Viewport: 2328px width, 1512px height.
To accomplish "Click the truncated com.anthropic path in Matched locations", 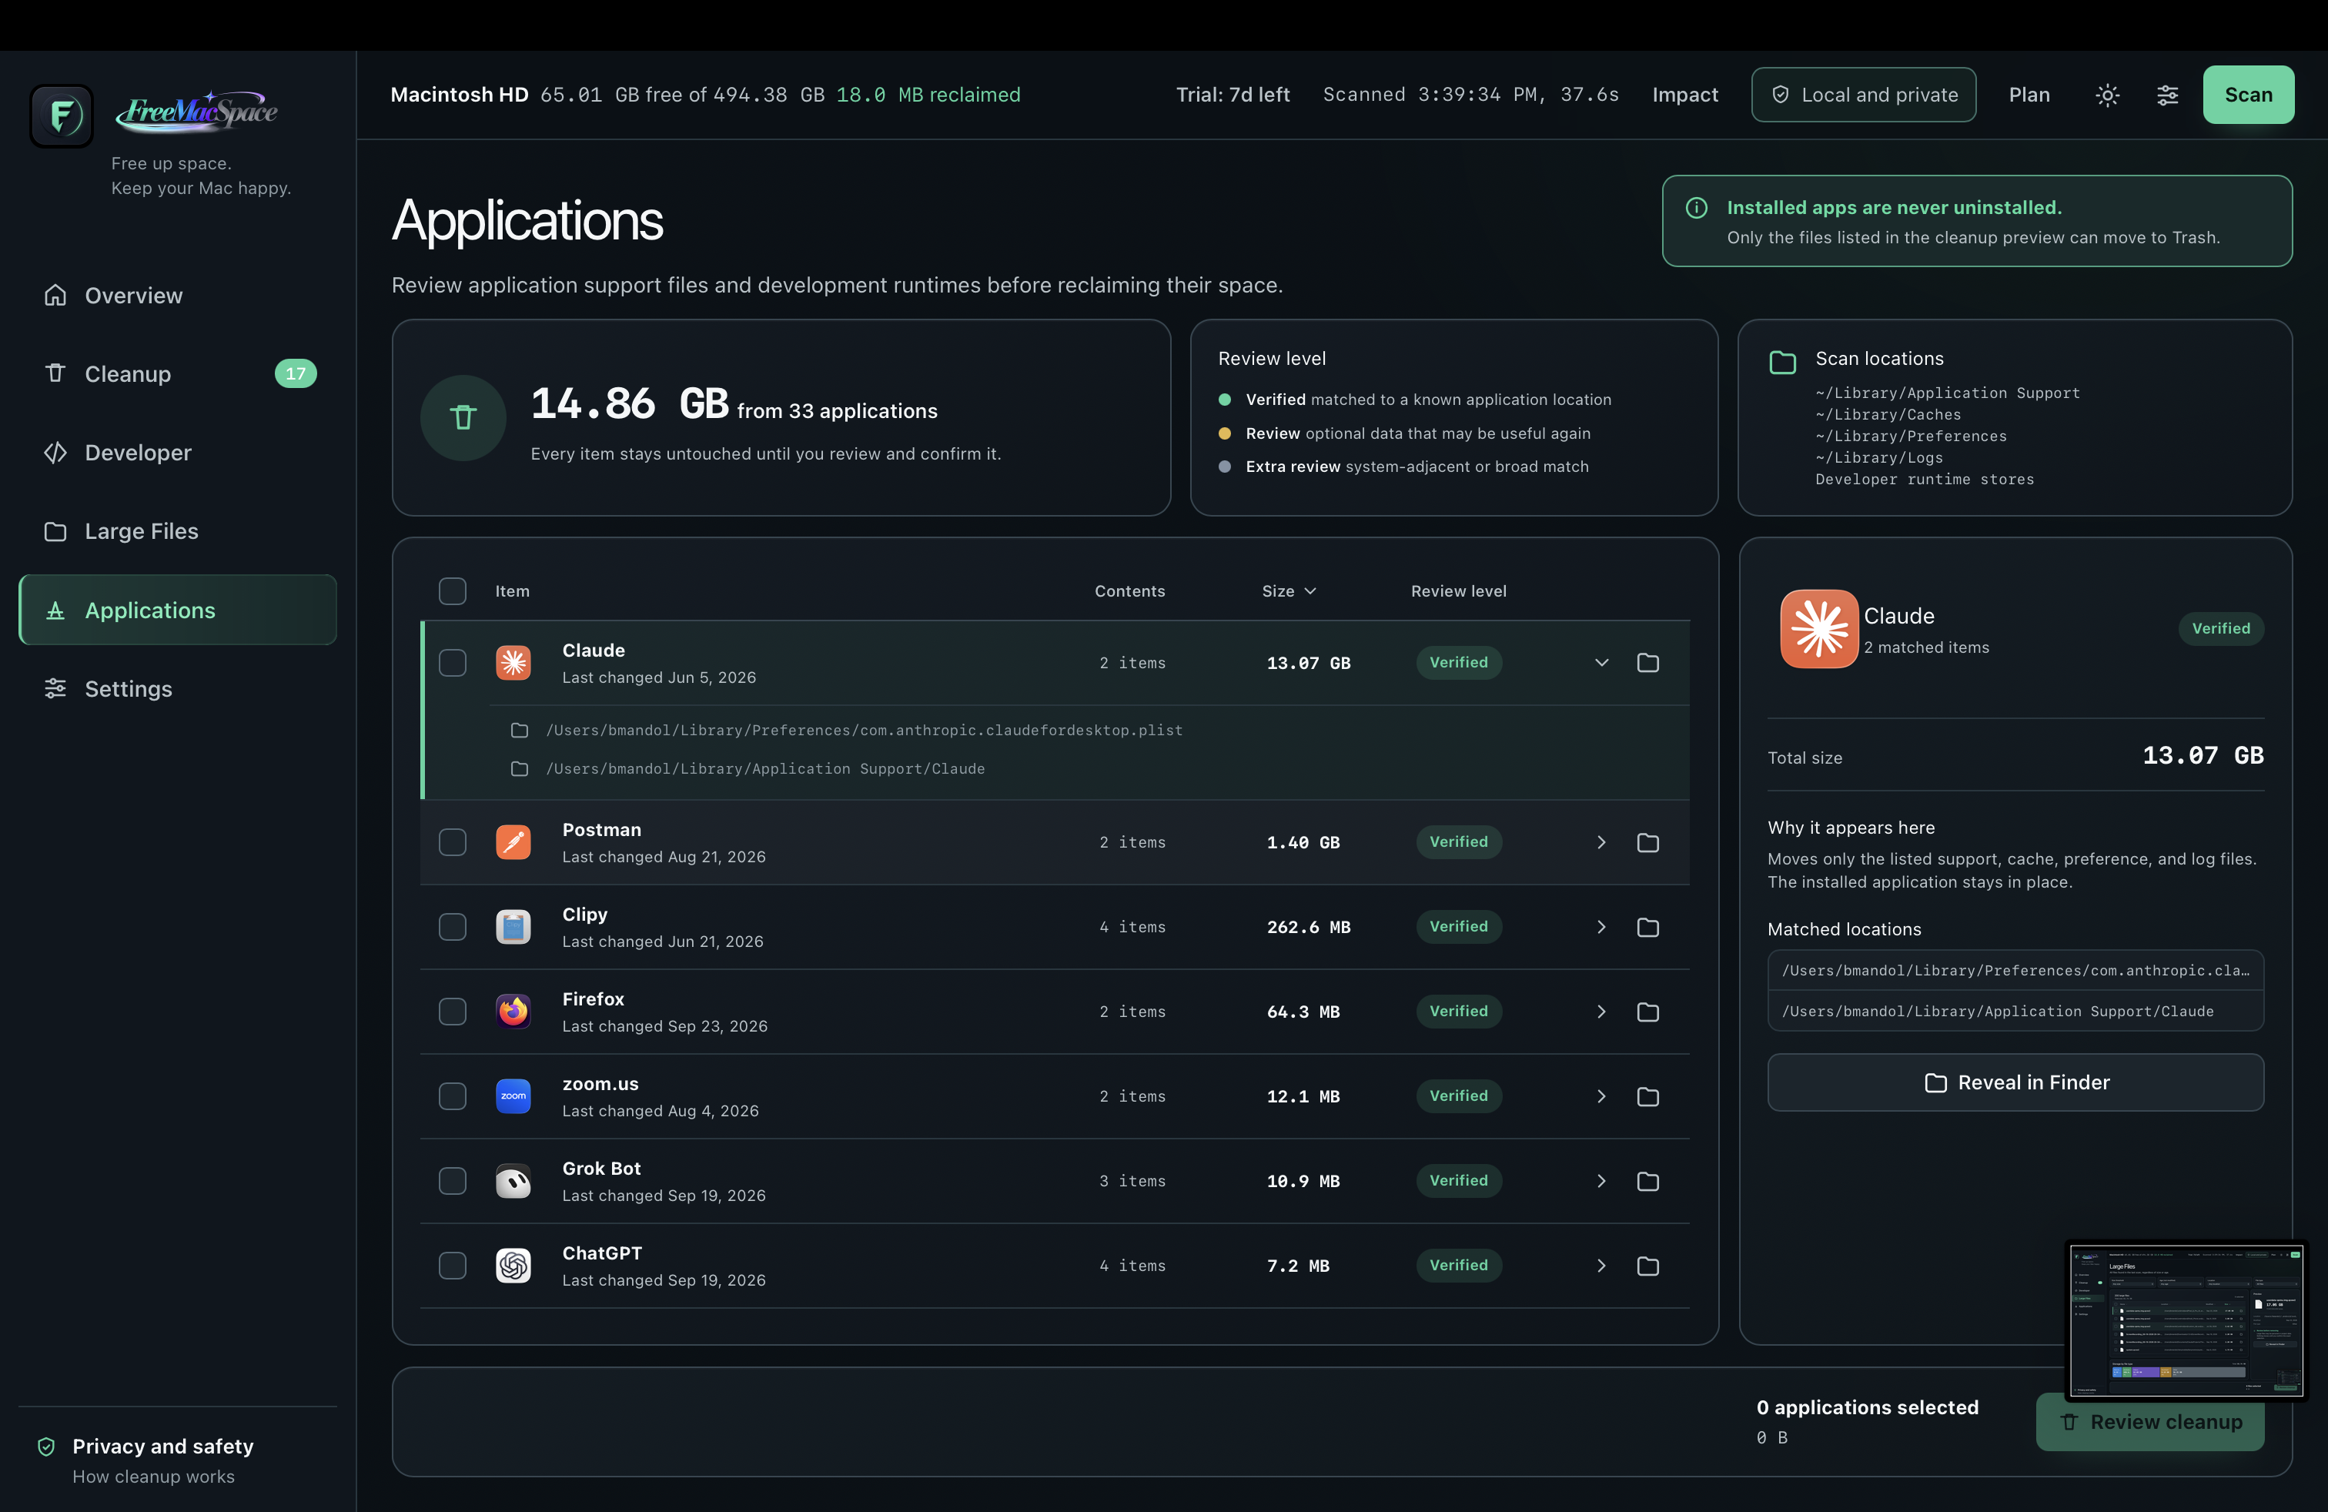I will (2015, 970).
